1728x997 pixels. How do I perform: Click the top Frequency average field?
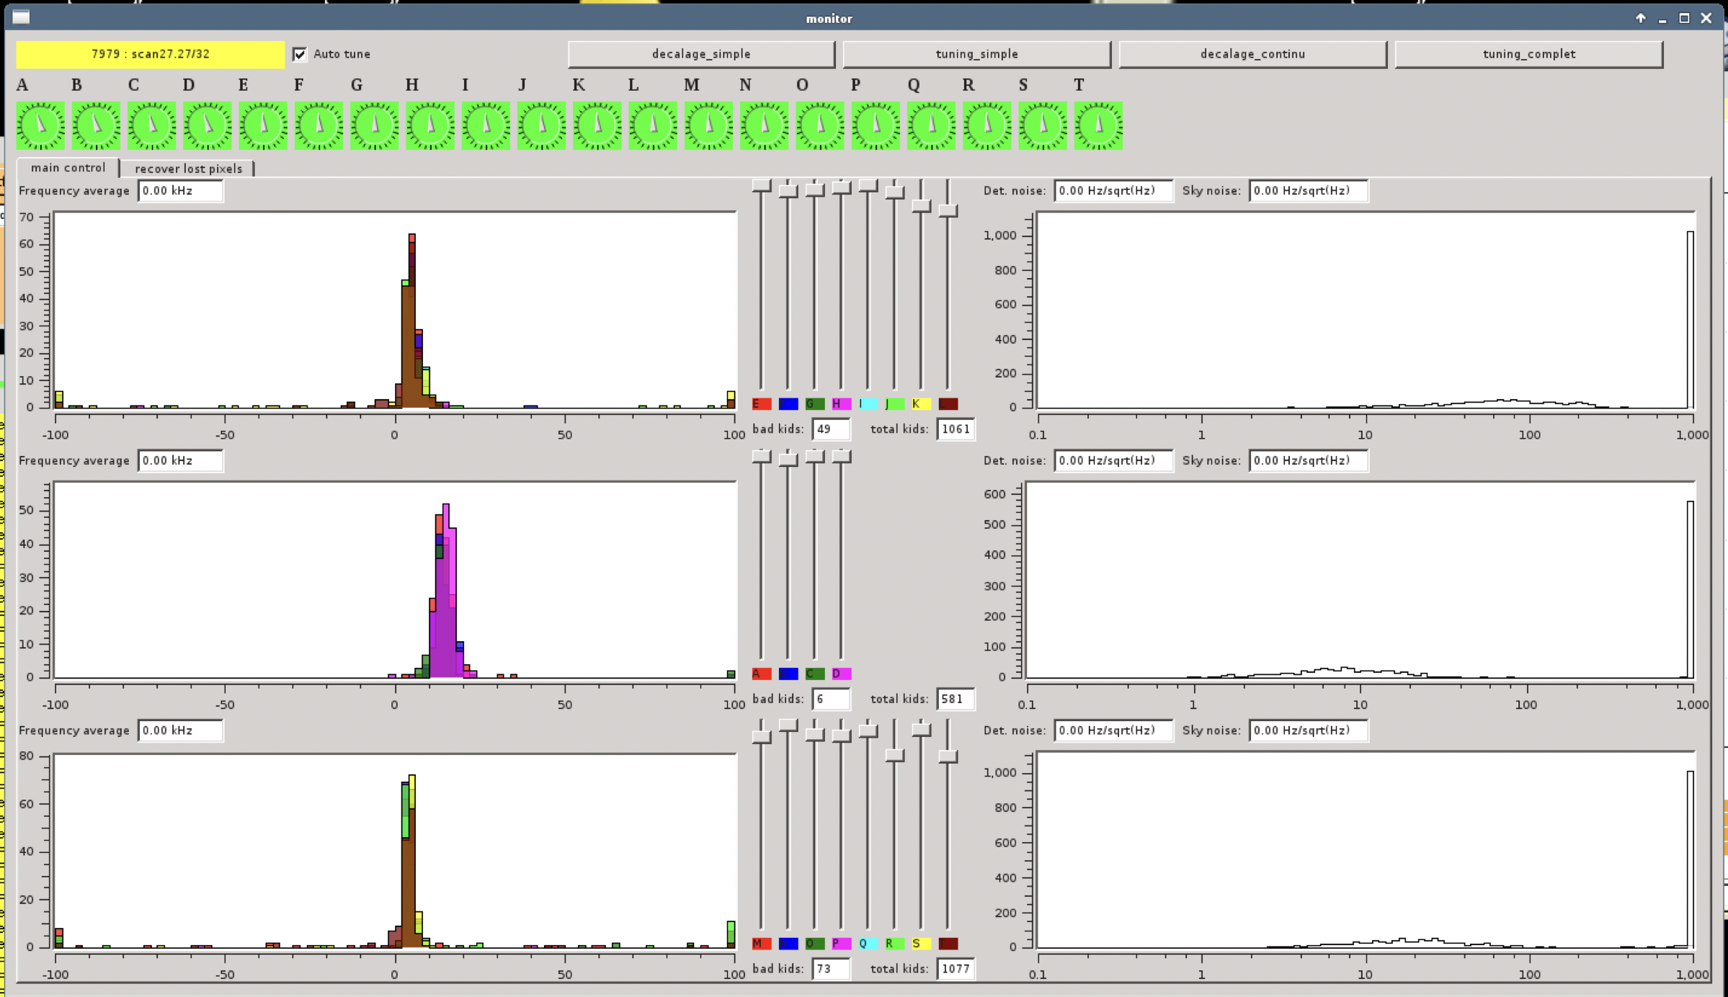pyautogui.click(x=180, y=191)
